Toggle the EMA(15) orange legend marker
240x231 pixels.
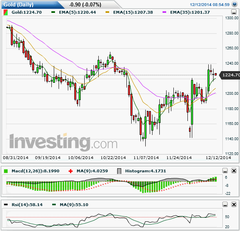[108, 12]
